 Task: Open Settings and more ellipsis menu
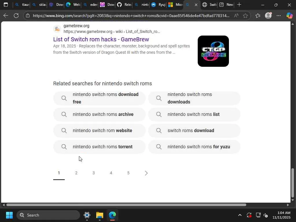click(279, 16)
